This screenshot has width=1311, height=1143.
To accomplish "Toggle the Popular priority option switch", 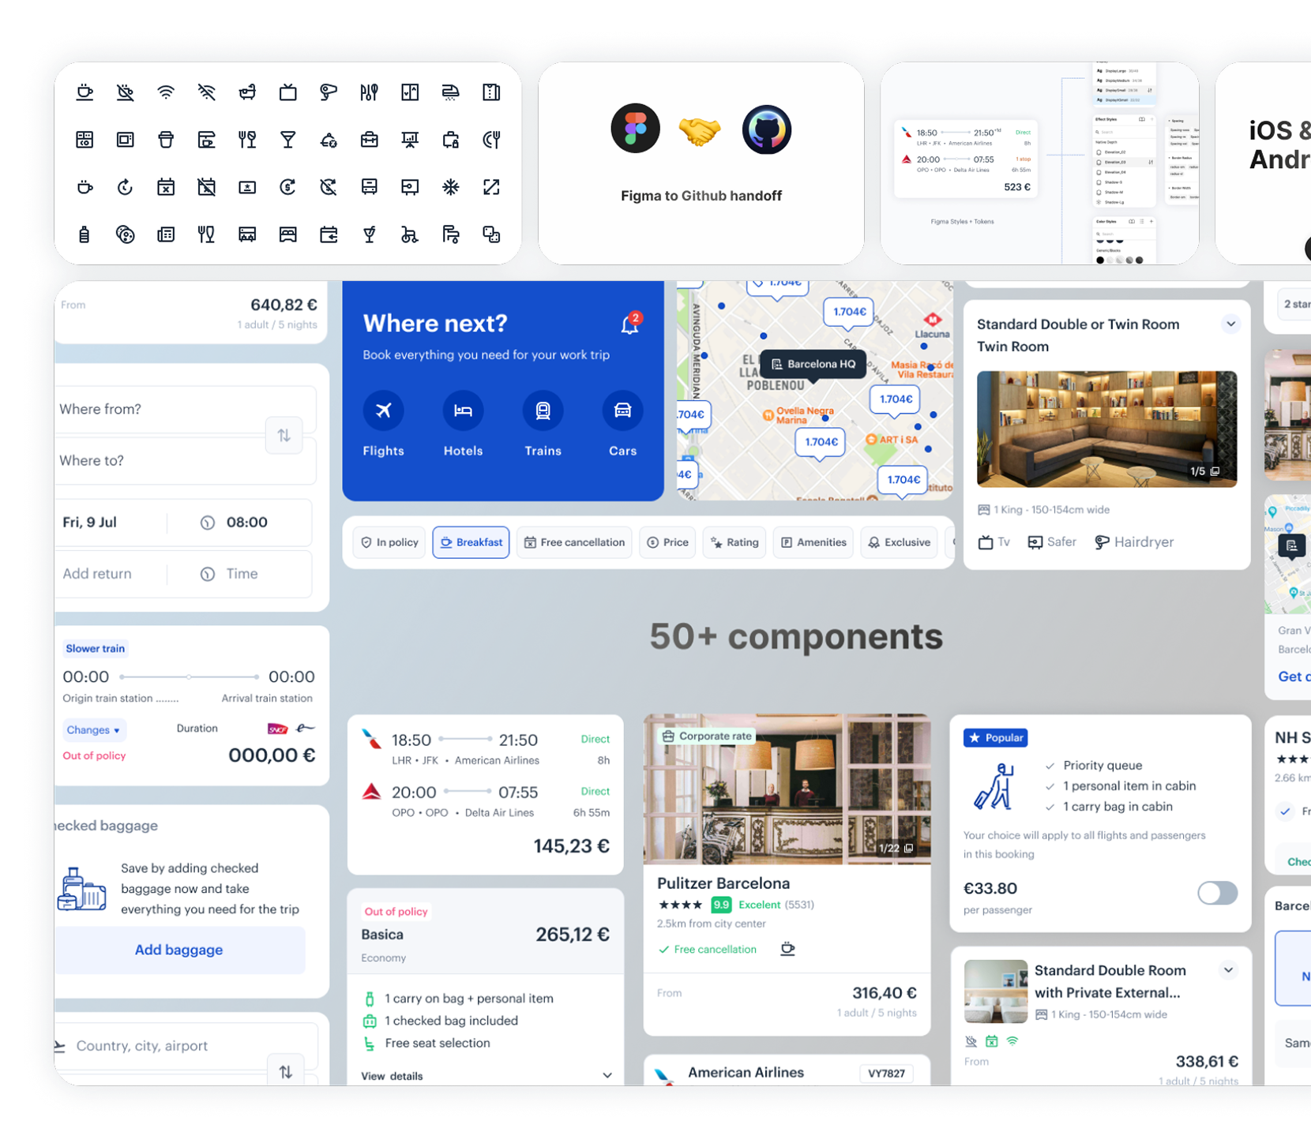I will click(x=1217, y=893).
